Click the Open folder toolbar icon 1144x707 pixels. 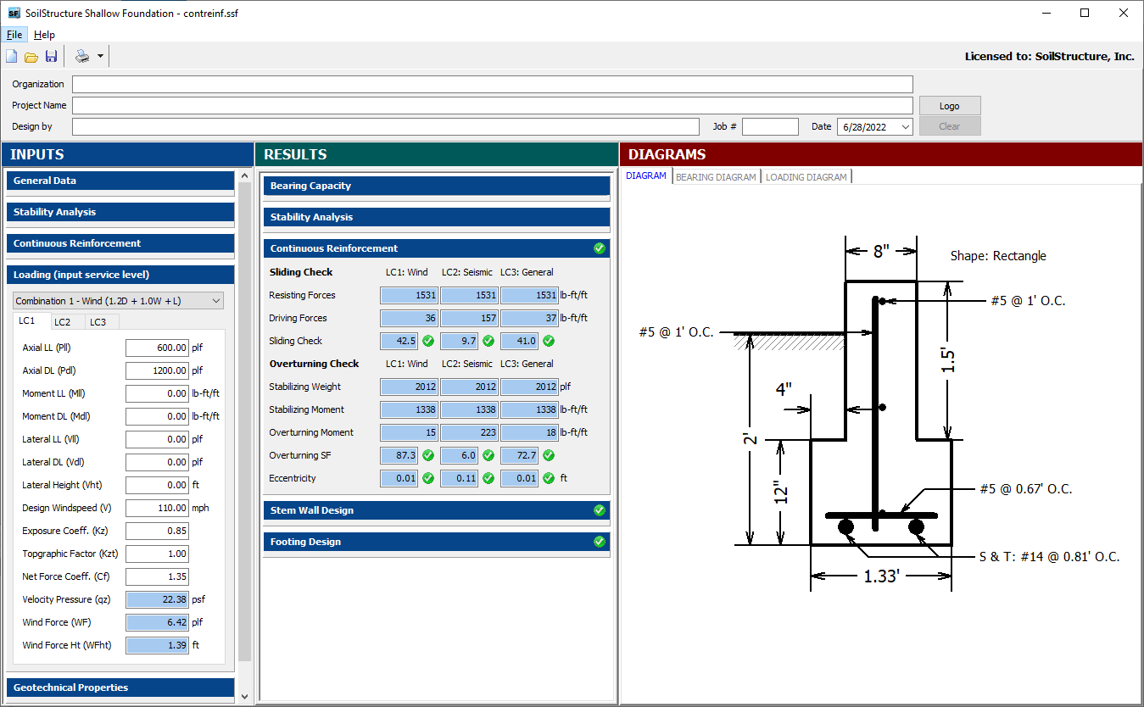(31, 57)
